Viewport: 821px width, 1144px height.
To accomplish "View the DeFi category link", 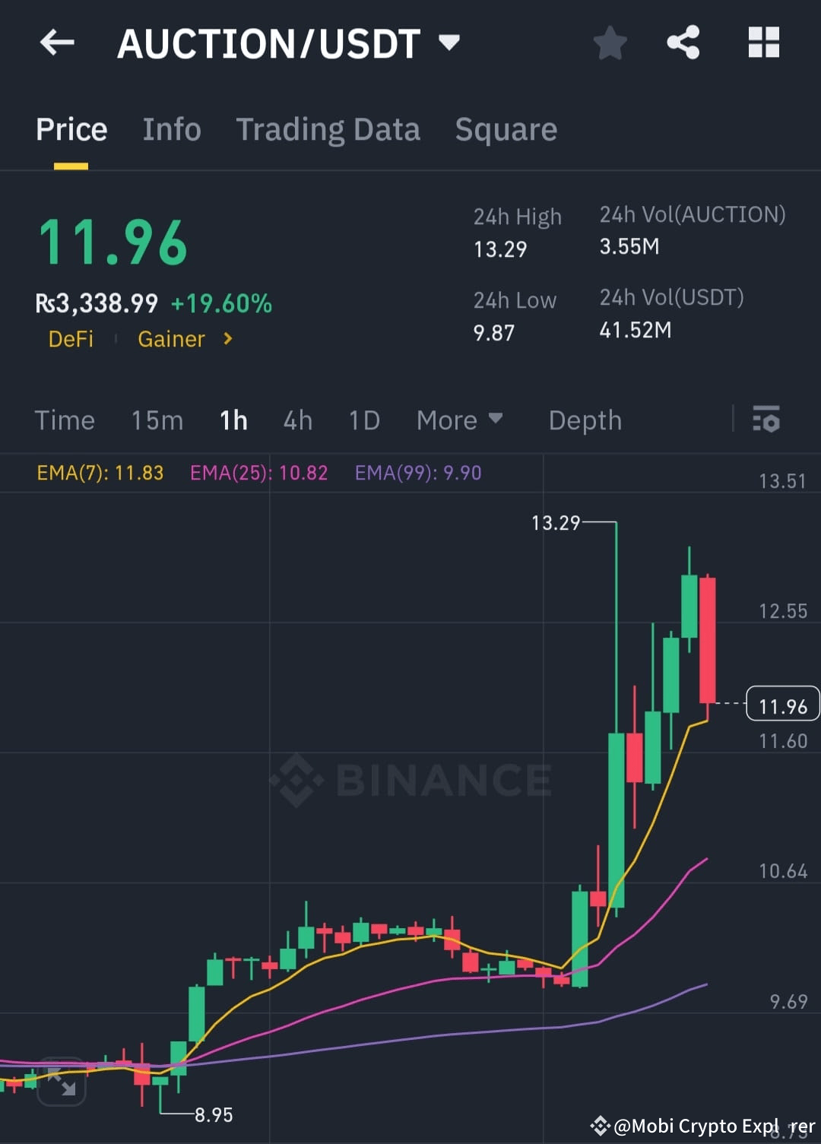I will tap(71, 339).
